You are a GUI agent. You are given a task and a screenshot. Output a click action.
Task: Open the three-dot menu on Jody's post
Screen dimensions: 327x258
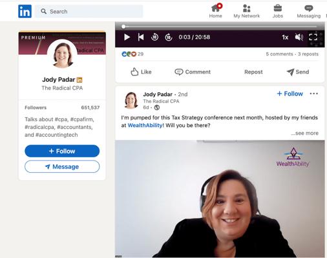(x=314, y=94)
